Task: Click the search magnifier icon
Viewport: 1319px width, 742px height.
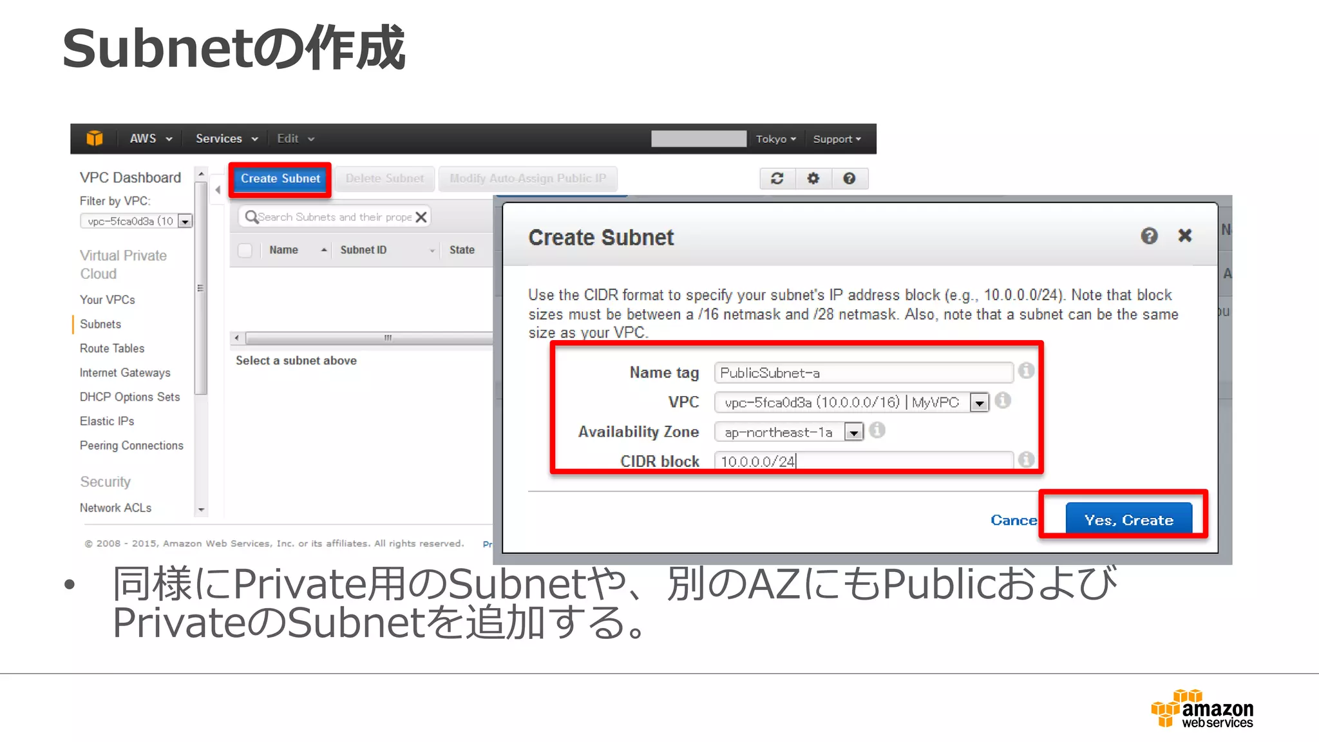Action: pos(251,217)
